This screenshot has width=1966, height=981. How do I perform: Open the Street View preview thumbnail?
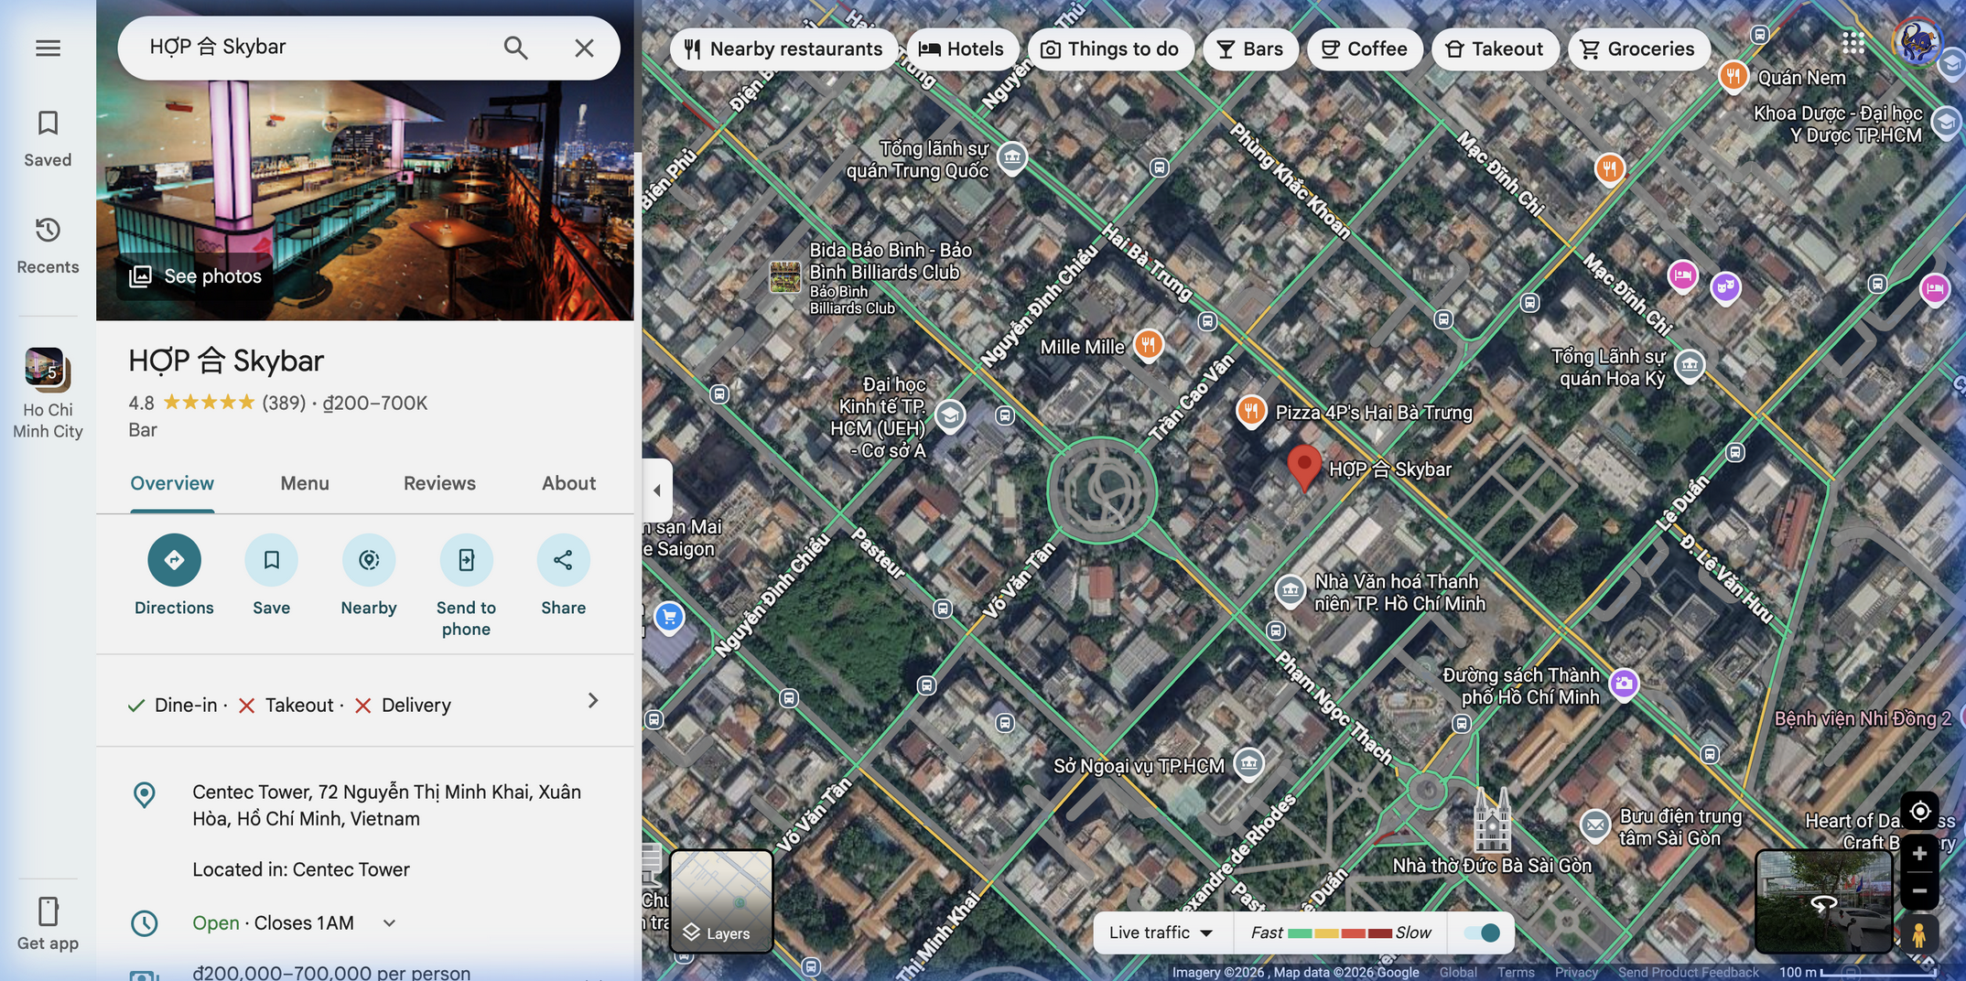1823,901
